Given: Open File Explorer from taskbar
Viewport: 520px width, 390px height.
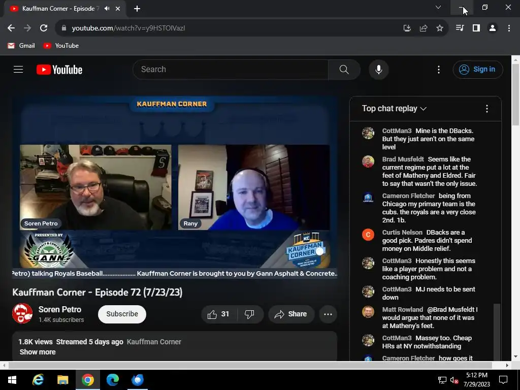Looking at the screenshot, I should pos(62,380).
